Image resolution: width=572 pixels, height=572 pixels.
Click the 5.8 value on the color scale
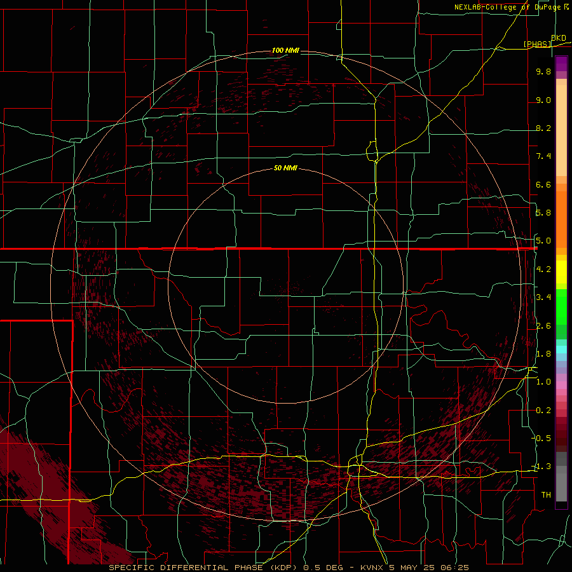543,213
